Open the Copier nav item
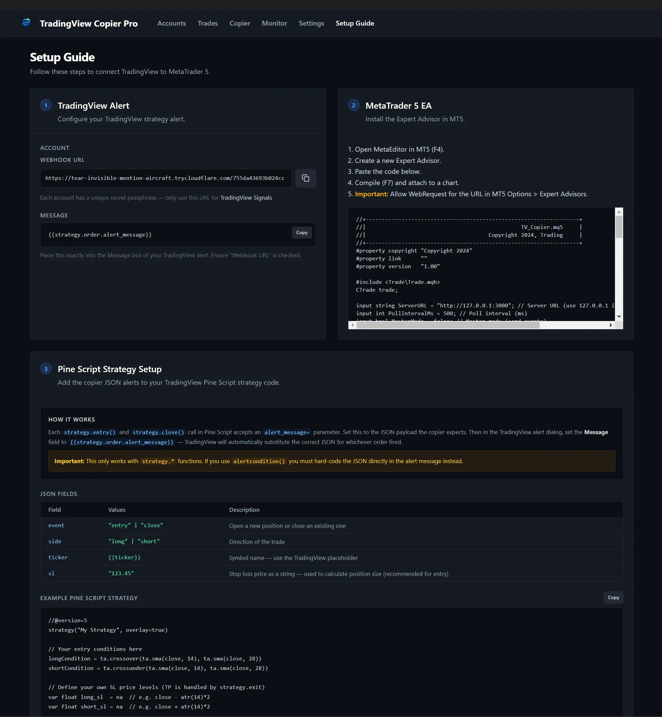 [240, 23]
